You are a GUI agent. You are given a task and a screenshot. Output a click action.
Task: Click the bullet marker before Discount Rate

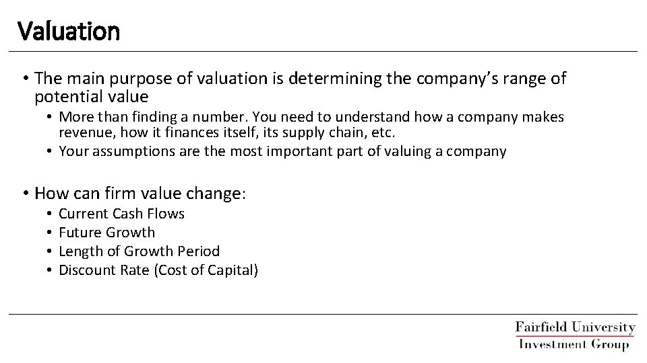point(50,270)
